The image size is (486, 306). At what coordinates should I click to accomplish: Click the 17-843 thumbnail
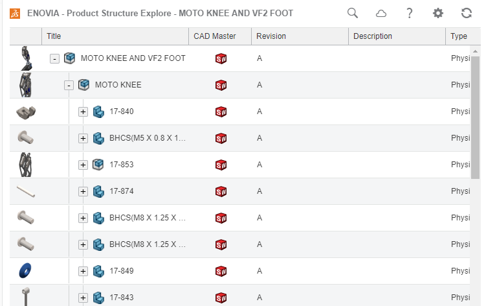coord(26,296)
